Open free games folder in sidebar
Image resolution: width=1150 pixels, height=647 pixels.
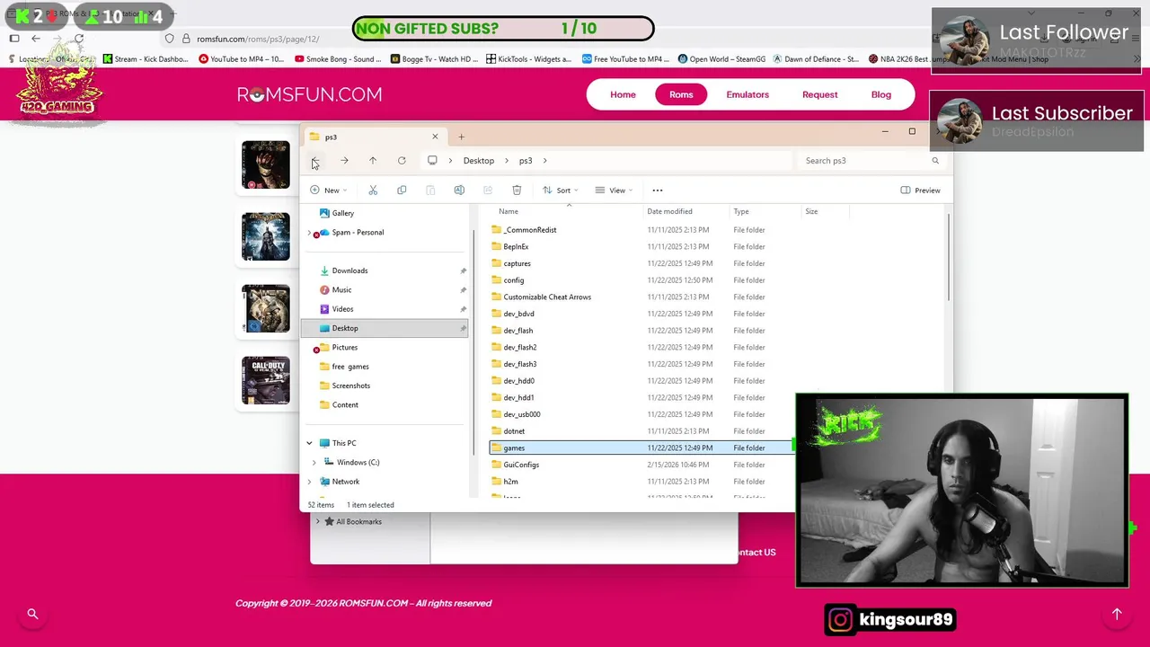(x=349, y=367)
